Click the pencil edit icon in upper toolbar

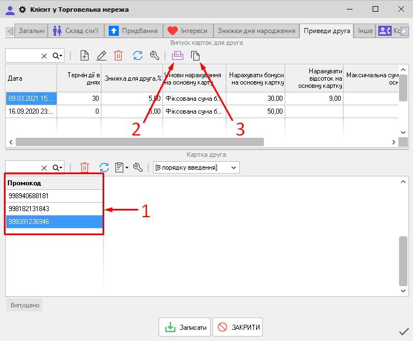(x=101, y=55)
